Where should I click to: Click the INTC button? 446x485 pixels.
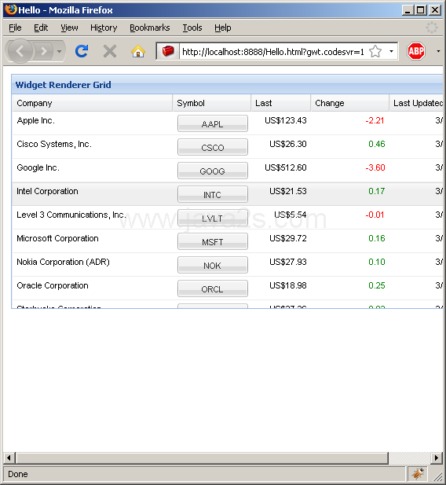tap(212, 194)
